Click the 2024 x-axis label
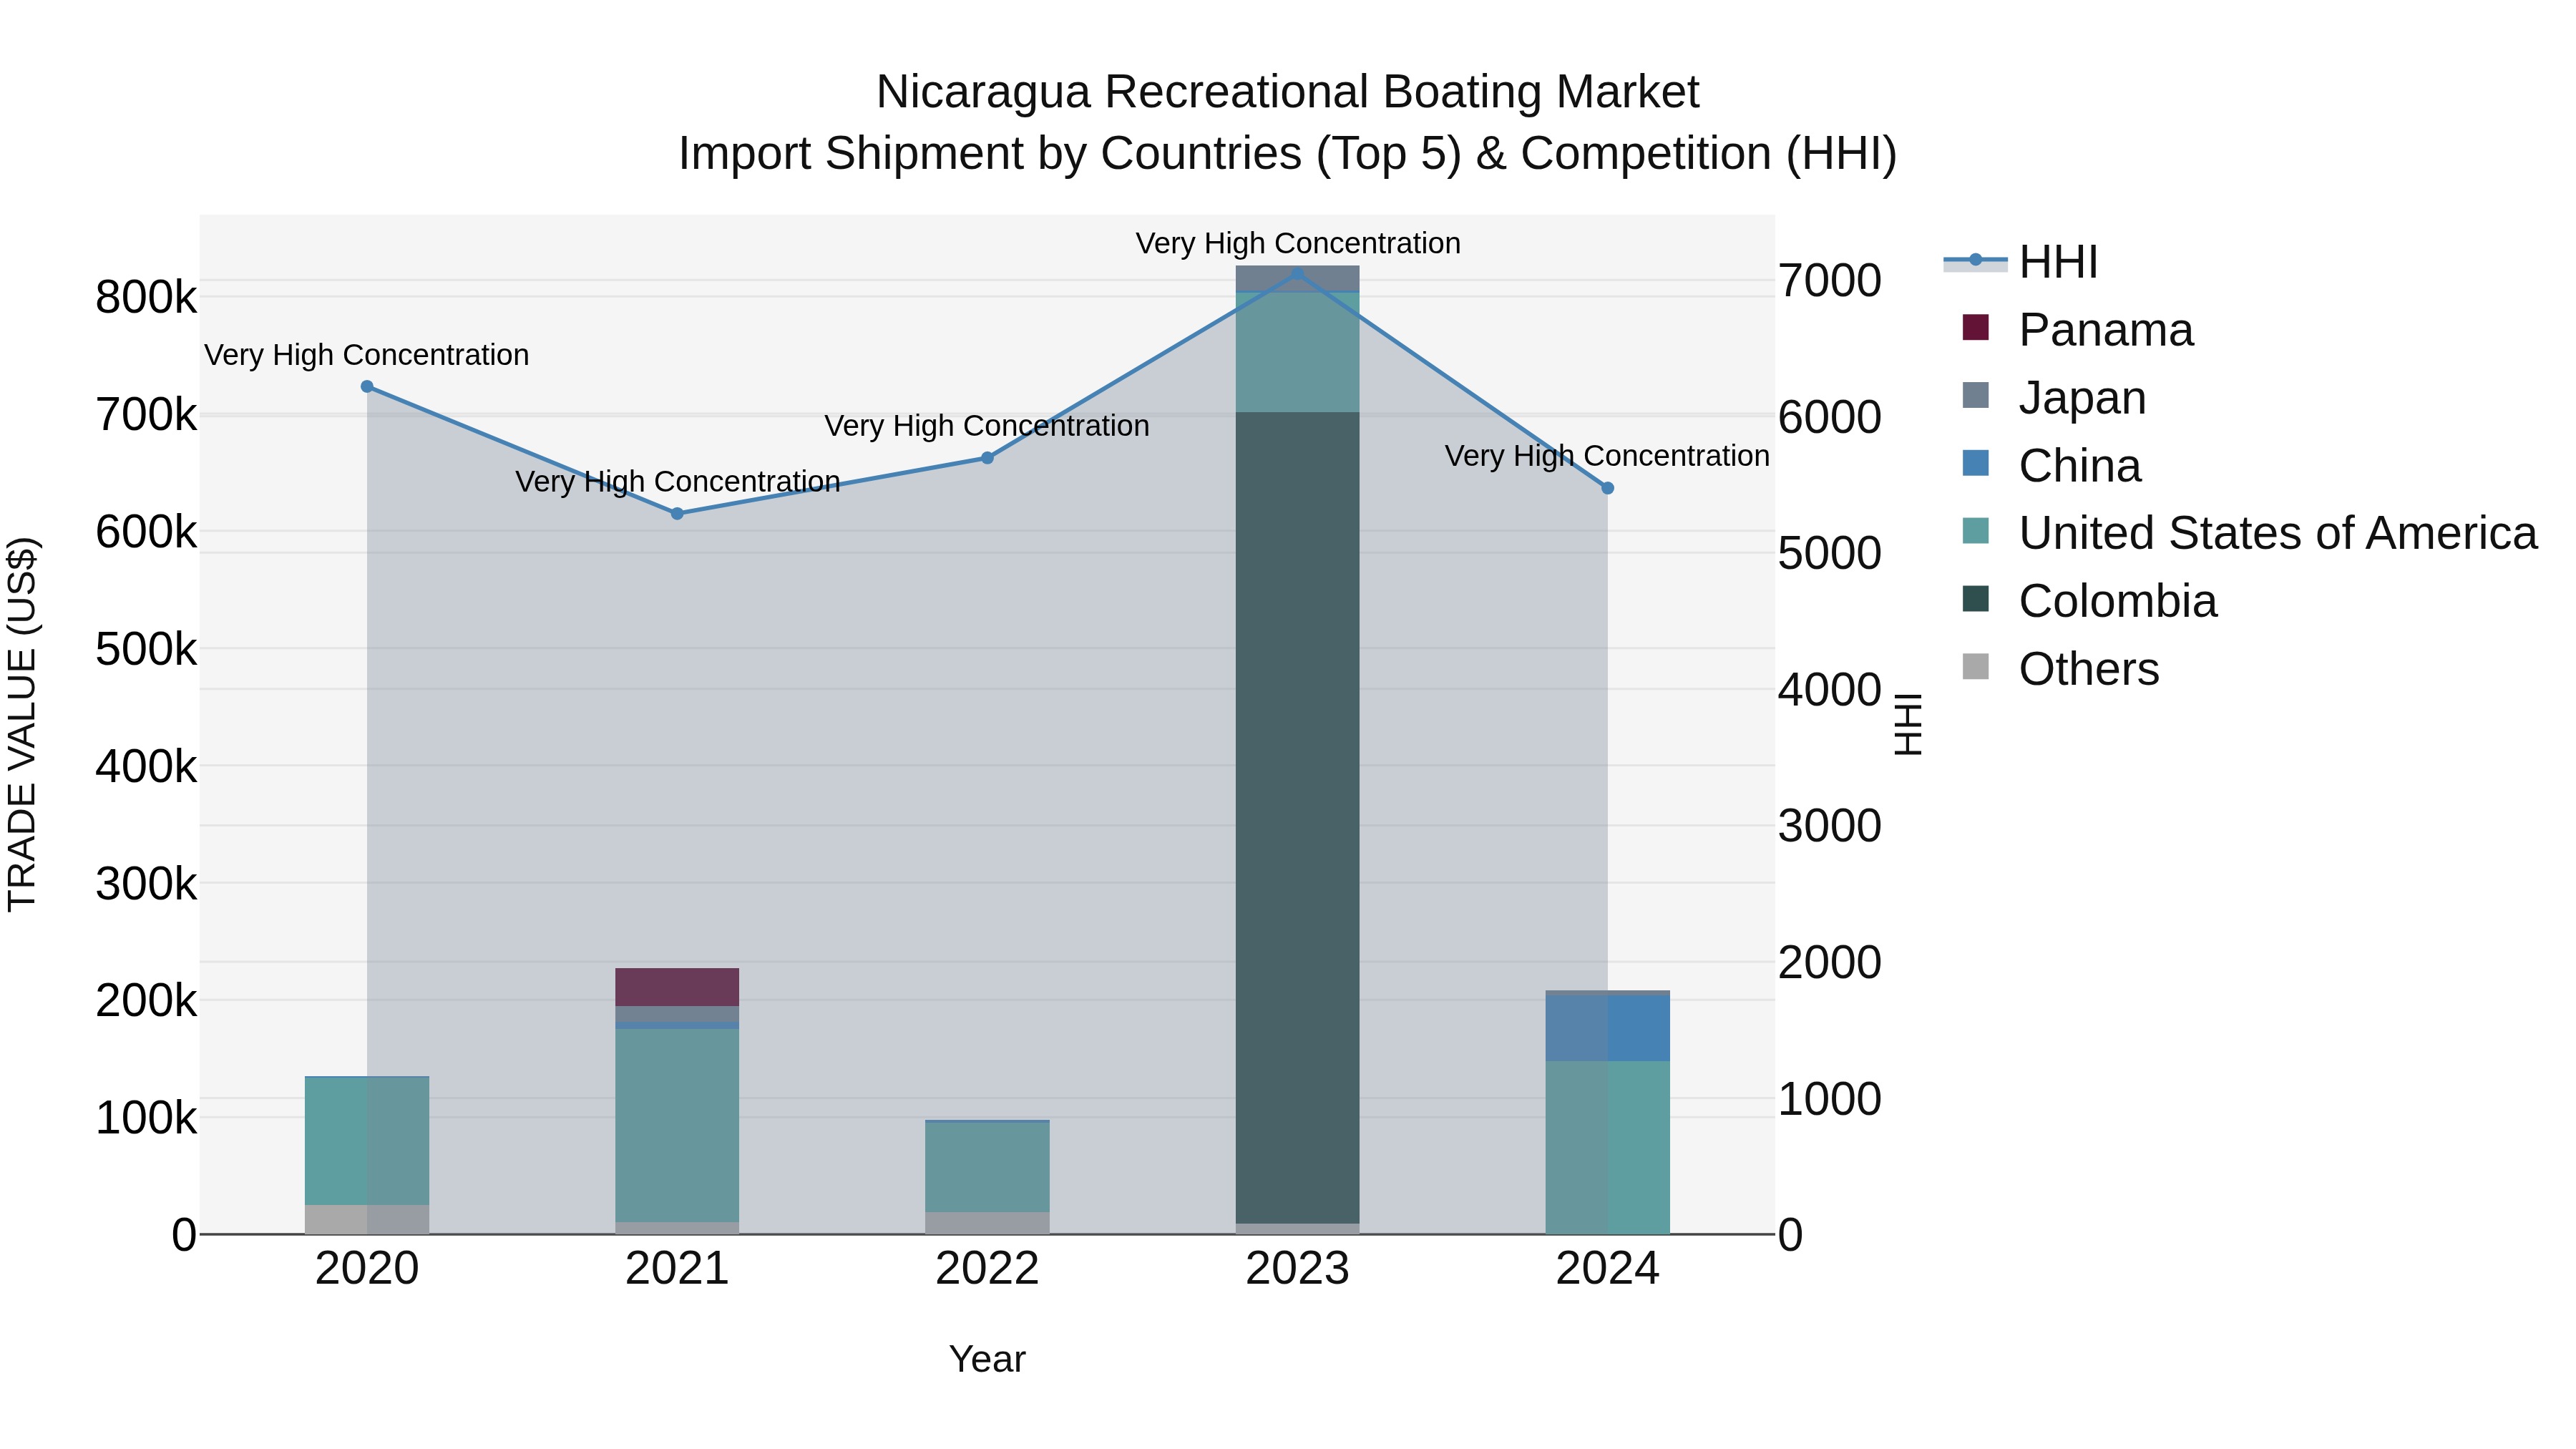 tap(1608, 1269)
